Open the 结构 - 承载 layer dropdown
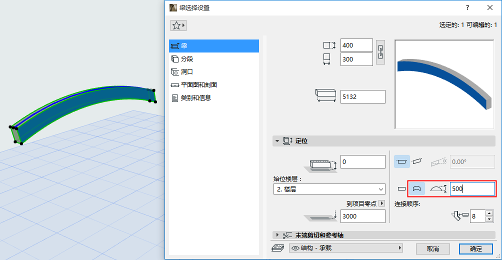Viewport: 502px width, 260px height. click(346, 248)
